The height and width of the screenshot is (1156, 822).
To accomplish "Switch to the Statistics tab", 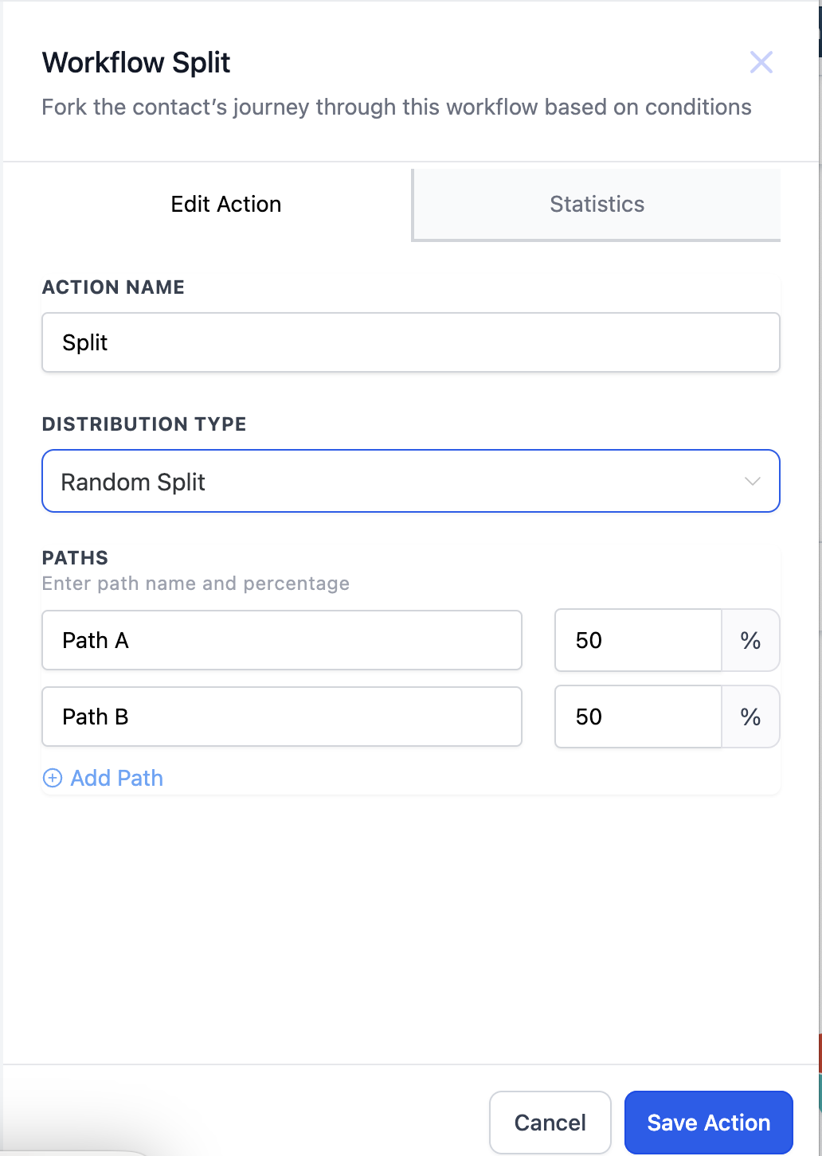I will 597,205.
